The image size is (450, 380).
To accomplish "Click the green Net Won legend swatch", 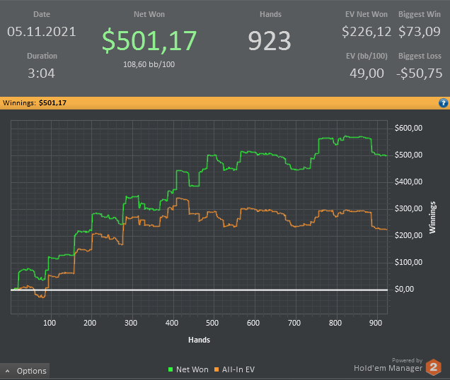I will coord(171,369).
